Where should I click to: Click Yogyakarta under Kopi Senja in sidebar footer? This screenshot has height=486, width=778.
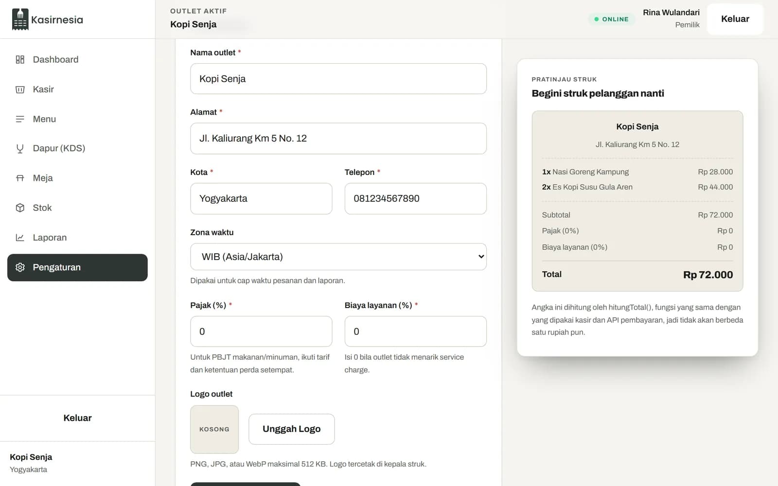(x=29, y=469)
